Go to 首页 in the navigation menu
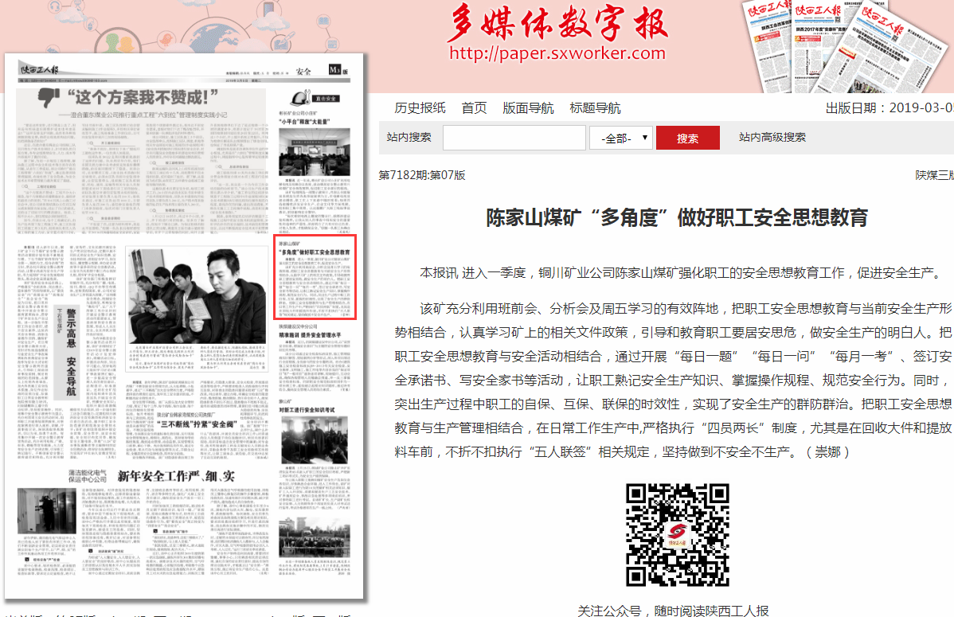This screenshot has width=954, height=617. point(474,108)
